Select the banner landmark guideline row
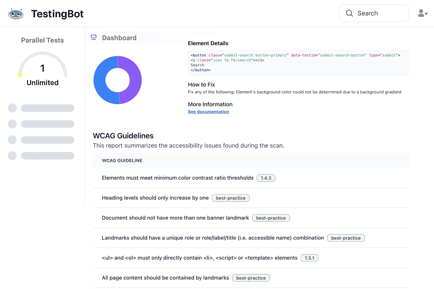Screen dimensions: 434x289 (251, 218)
